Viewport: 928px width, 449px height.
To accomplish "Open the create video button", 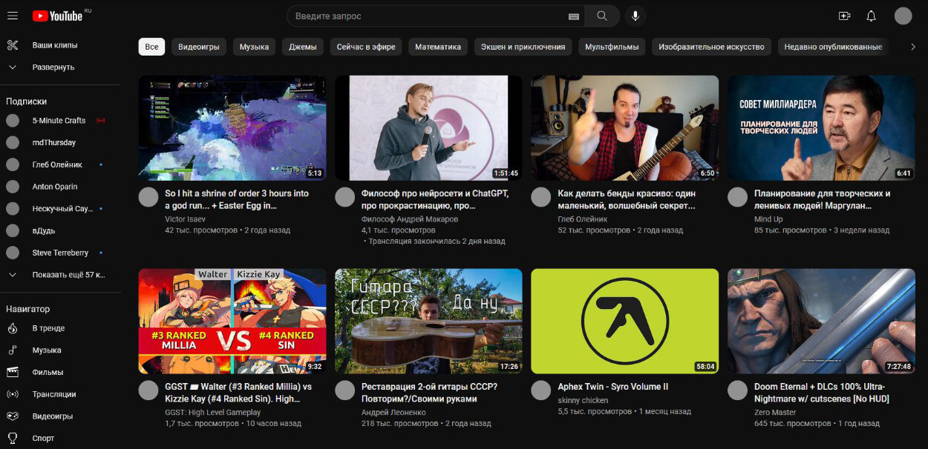I will 844,16.
